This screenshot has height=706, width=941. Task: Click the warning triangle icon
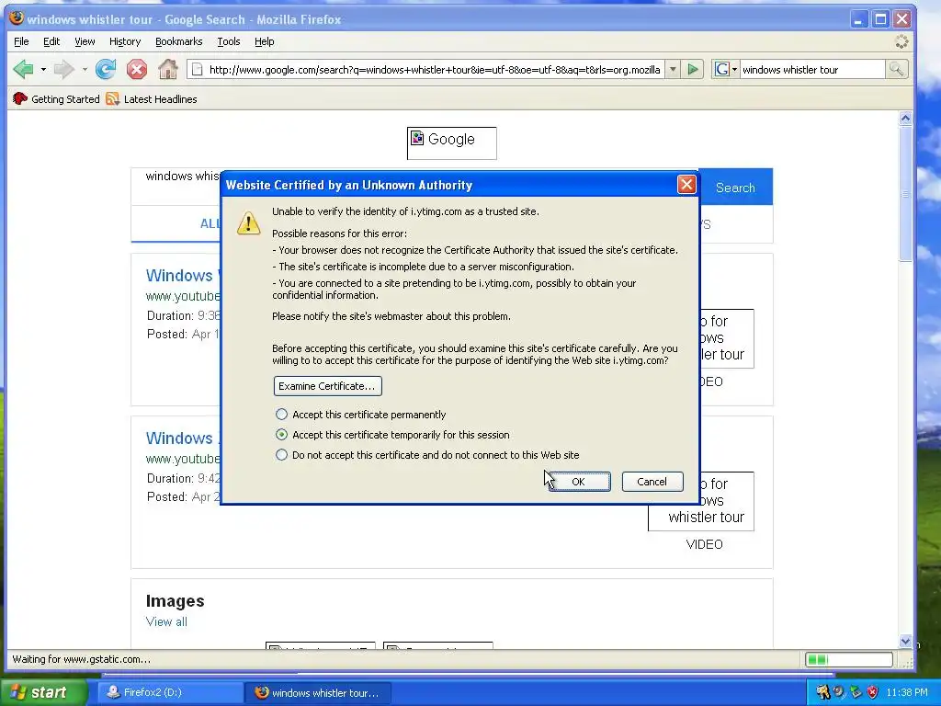click(248, 222)
